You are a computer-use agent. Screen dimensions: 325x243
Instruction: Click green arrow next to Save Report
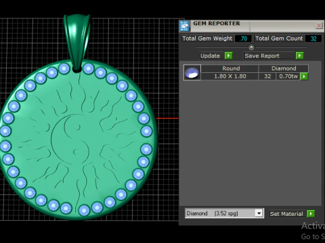[x=299, y=55]
